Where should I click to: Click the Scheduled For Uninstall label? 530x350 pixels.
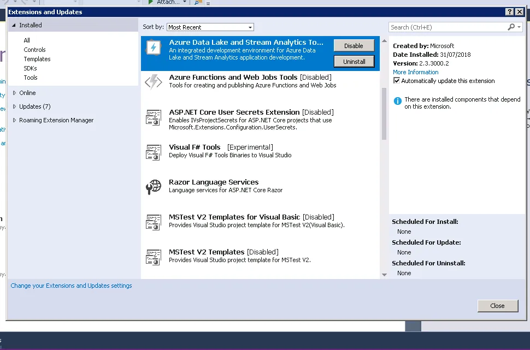(x=428, y=263)
